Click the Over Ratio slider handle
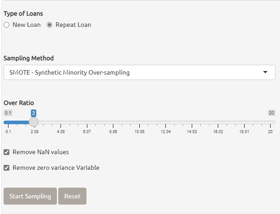280x214 pixels. pos(34,122)
